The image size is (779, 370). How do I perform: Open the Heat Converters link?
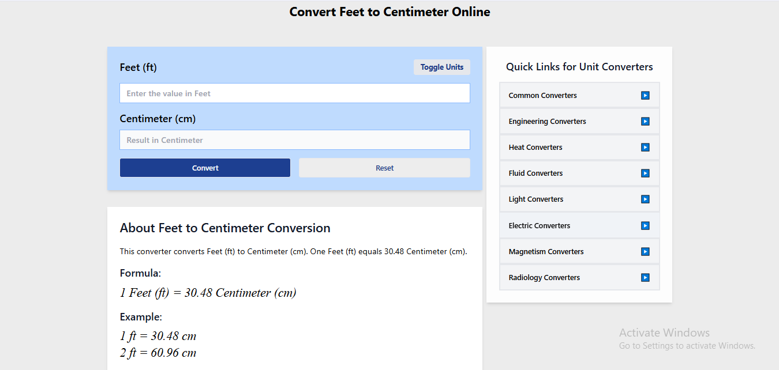535,147
